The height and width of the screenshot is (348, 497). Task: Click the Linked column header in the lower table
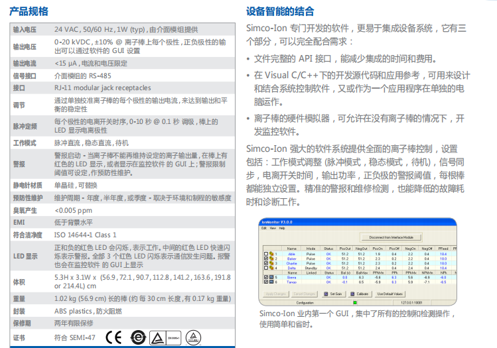tap(312, 272)
